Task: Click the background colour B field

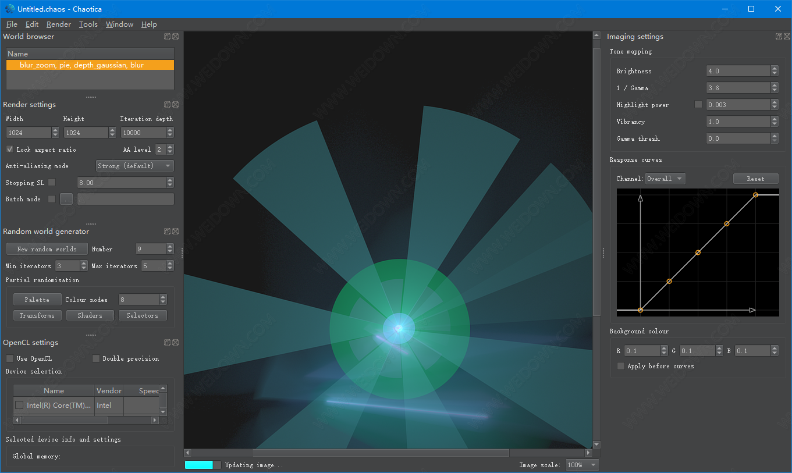Action: pos(752,351)
